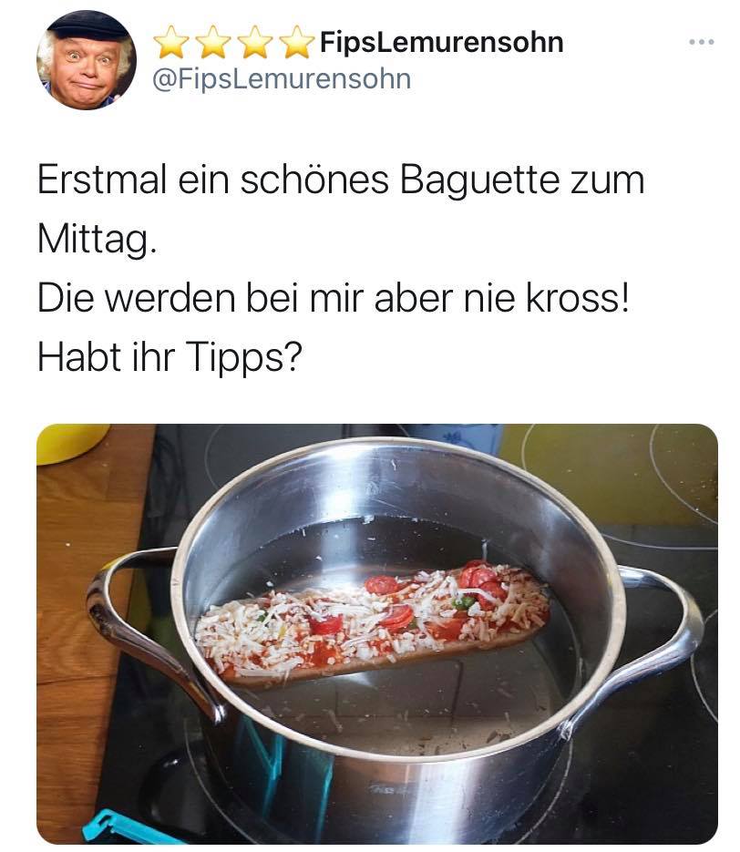
Task: Click the pizza baguette floating in water
Action: click(372, 624)
